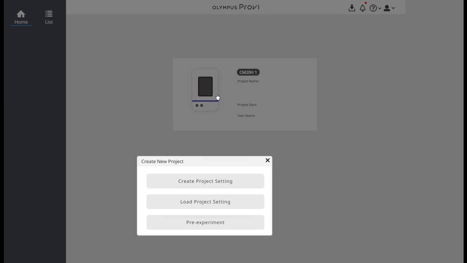Click the help question mark icon

[373, 8]
